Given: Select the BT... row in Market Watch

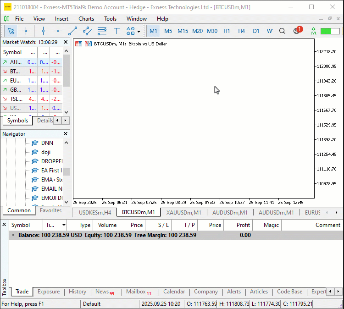Looking at the screenshot, I should click(32, 72).
